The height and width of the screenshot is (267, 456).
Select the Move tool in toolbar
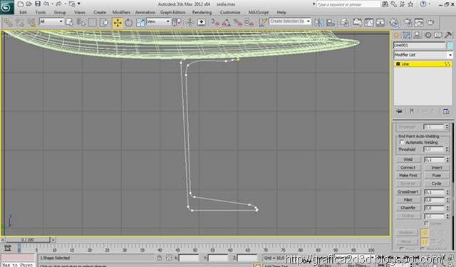tap(118, 23)
